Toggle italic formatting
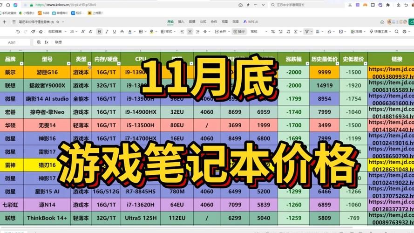 coord(107,31)
